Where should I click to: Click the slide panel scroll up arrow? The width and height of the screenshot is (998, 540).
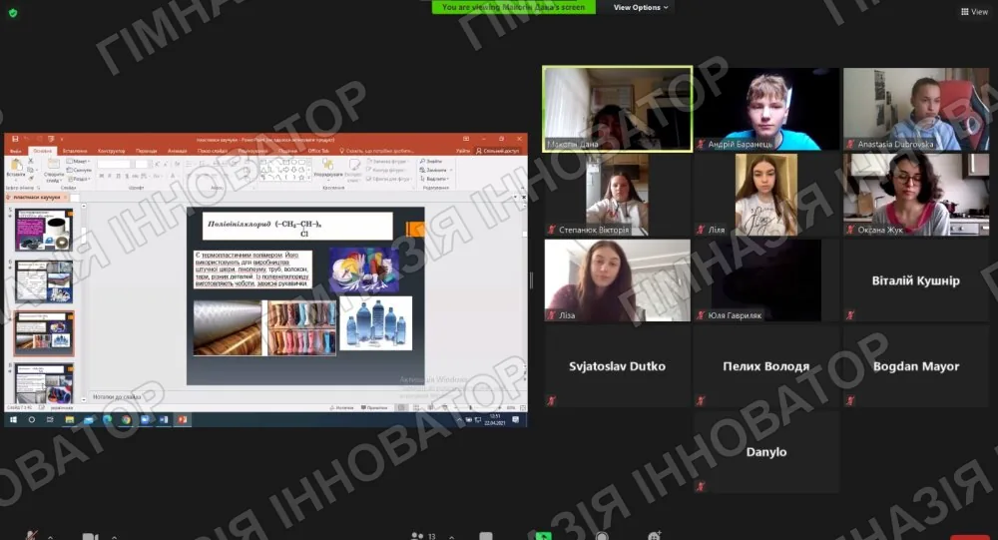tap(84, 207)
